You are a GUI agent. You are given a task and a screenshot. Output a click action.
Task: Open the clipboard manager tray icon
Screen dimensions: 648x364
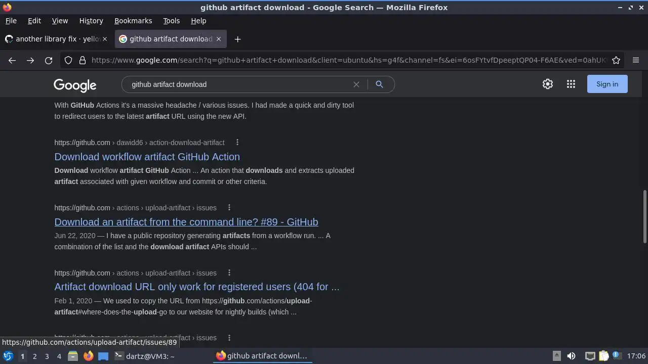[x=603, y=356]
